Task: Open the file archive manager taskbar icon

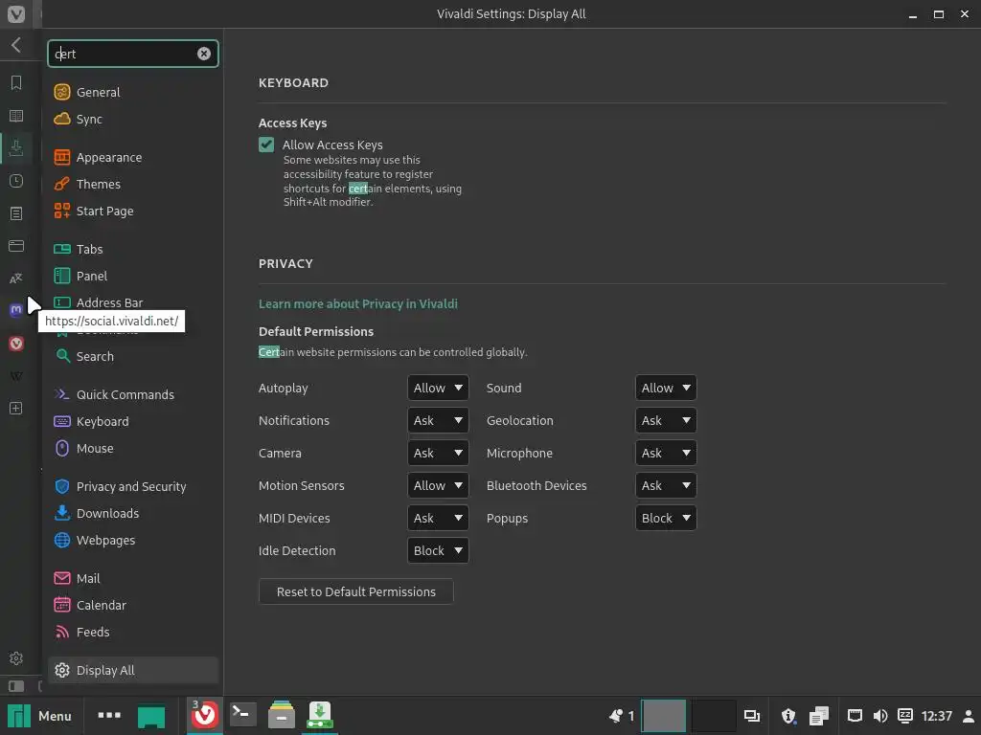Action: click(282, 715)
